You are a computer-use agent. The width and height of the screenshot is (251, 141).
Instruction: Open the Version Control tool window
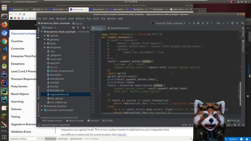pos(52,121)
